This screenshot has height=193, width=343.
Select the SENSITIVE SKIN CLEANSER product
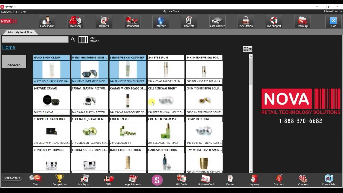click(x=128, y=69)
